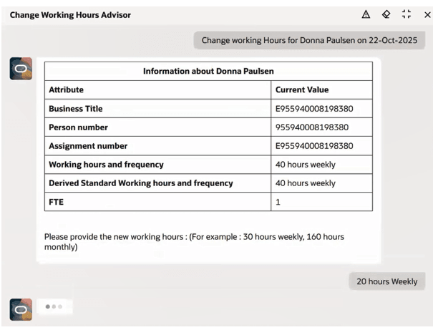Click the 'Business Title' row label
The width and height of the screenshot is (433, 330).
[x=76, y=109]
